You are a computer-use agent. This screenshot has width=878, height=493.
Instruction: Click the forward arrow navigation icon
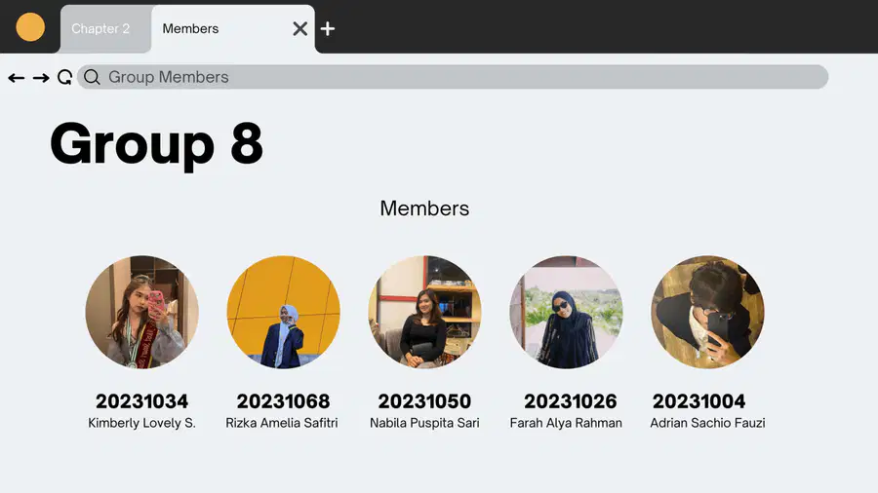coord(41,78)
